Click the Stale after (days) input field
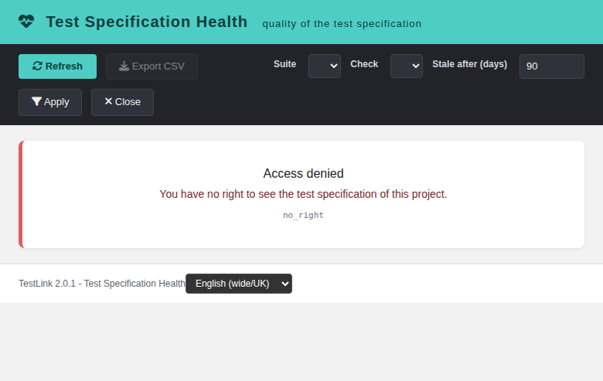 (552, 66)
